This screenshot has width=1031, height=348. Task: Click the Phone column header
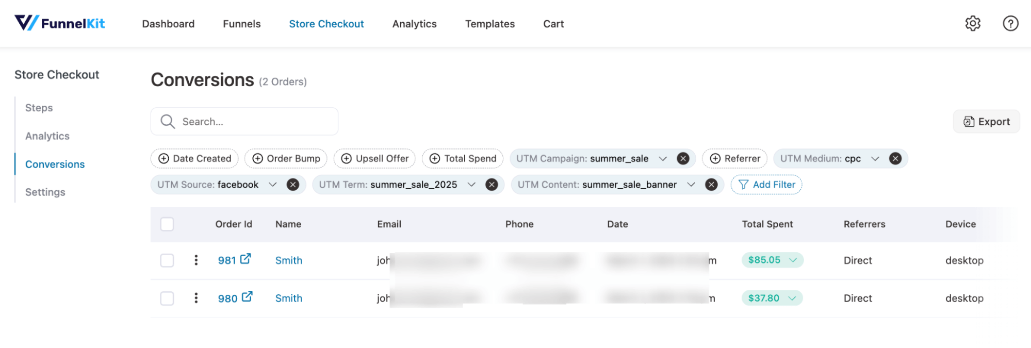tap(519, 224)
